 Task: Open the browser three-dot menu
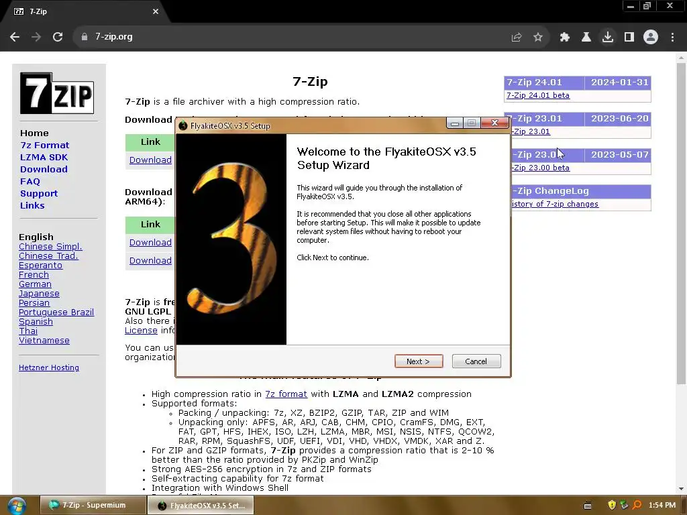[672, 38]
